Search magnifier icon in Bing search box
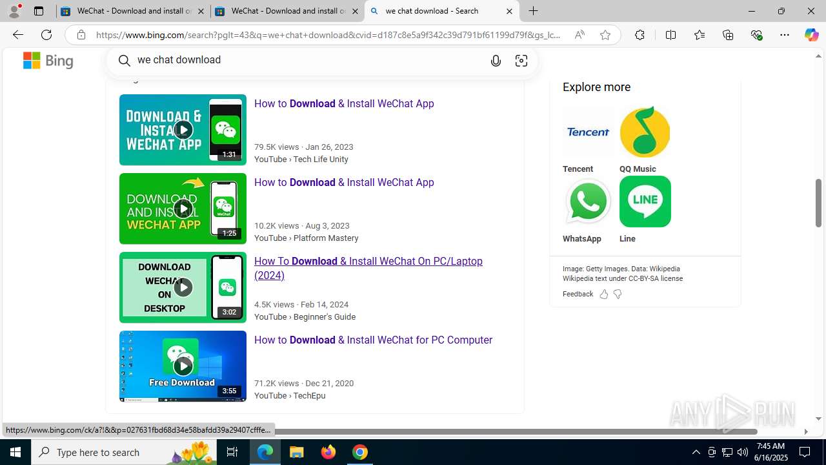826x465 pixels. [125, 60]
